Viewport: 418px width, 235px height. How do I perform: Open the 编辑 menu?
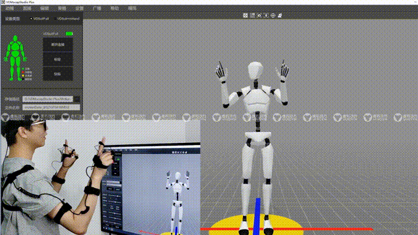pos(44,8)
